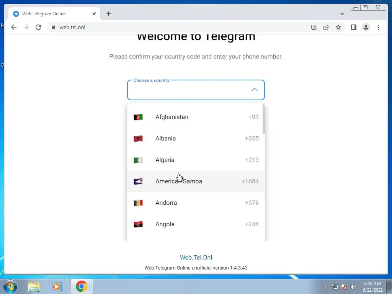Open the tab search chevron
The image size is (392, 294).
pos(342,14)
